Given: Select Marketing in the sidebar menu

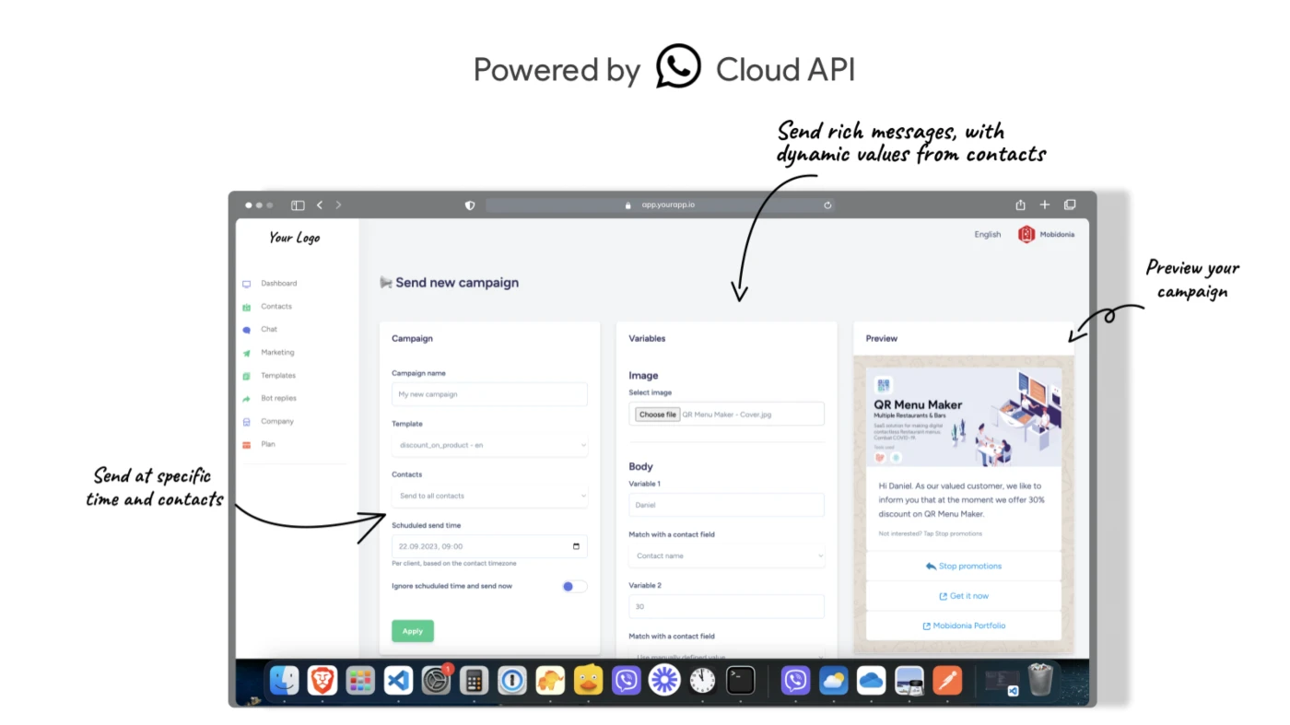Looking at the screenshot, I should 276,353.
